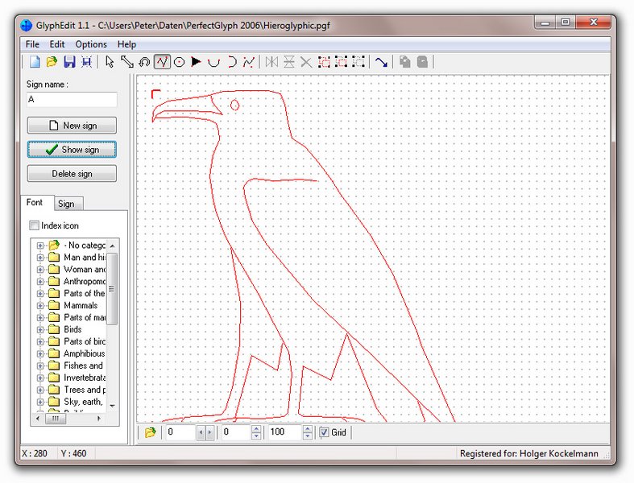Open the Options menu
634x483 pixels.
click(x=91, y=44)
